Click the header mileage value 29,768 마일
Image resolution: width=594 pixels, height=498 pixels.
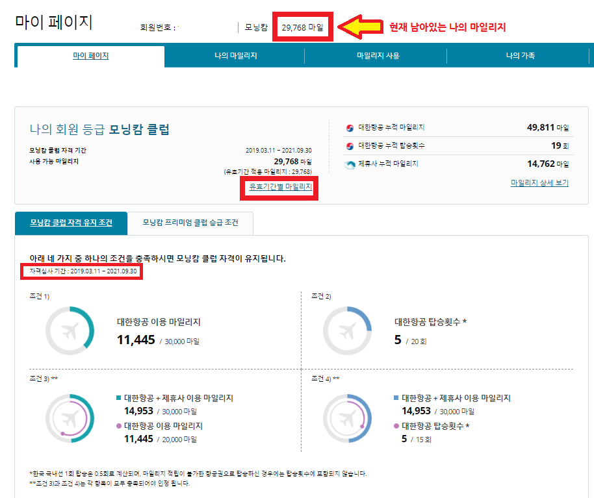pyautogui.click(x=302, y=28)
